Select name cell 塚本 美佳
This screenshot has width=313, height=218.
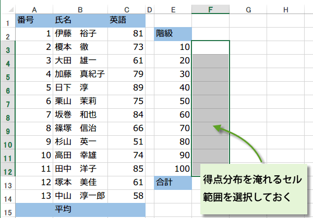click(80, 183)
